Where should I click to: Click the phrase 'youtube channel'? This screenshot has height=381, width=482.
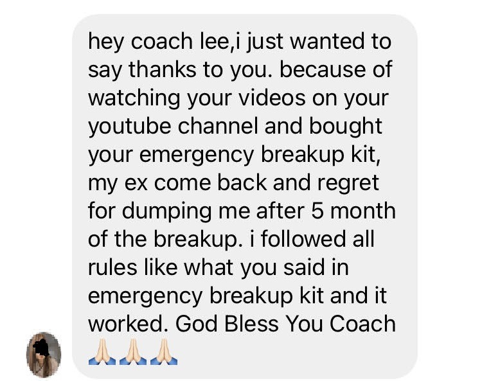click(x=173, y=126)
